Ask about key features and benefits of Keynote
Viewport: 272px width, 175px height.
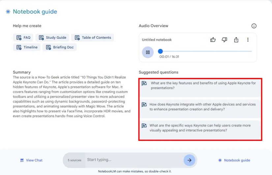coord(200,88)
